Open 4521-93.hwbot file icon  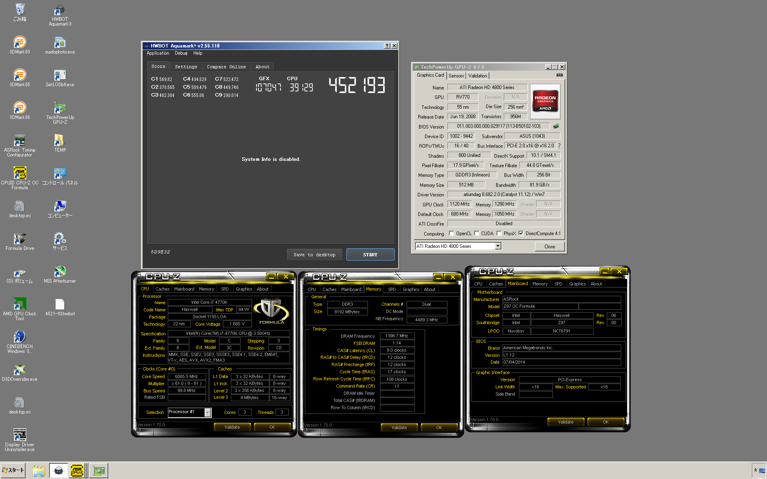(x=60, y=307)
